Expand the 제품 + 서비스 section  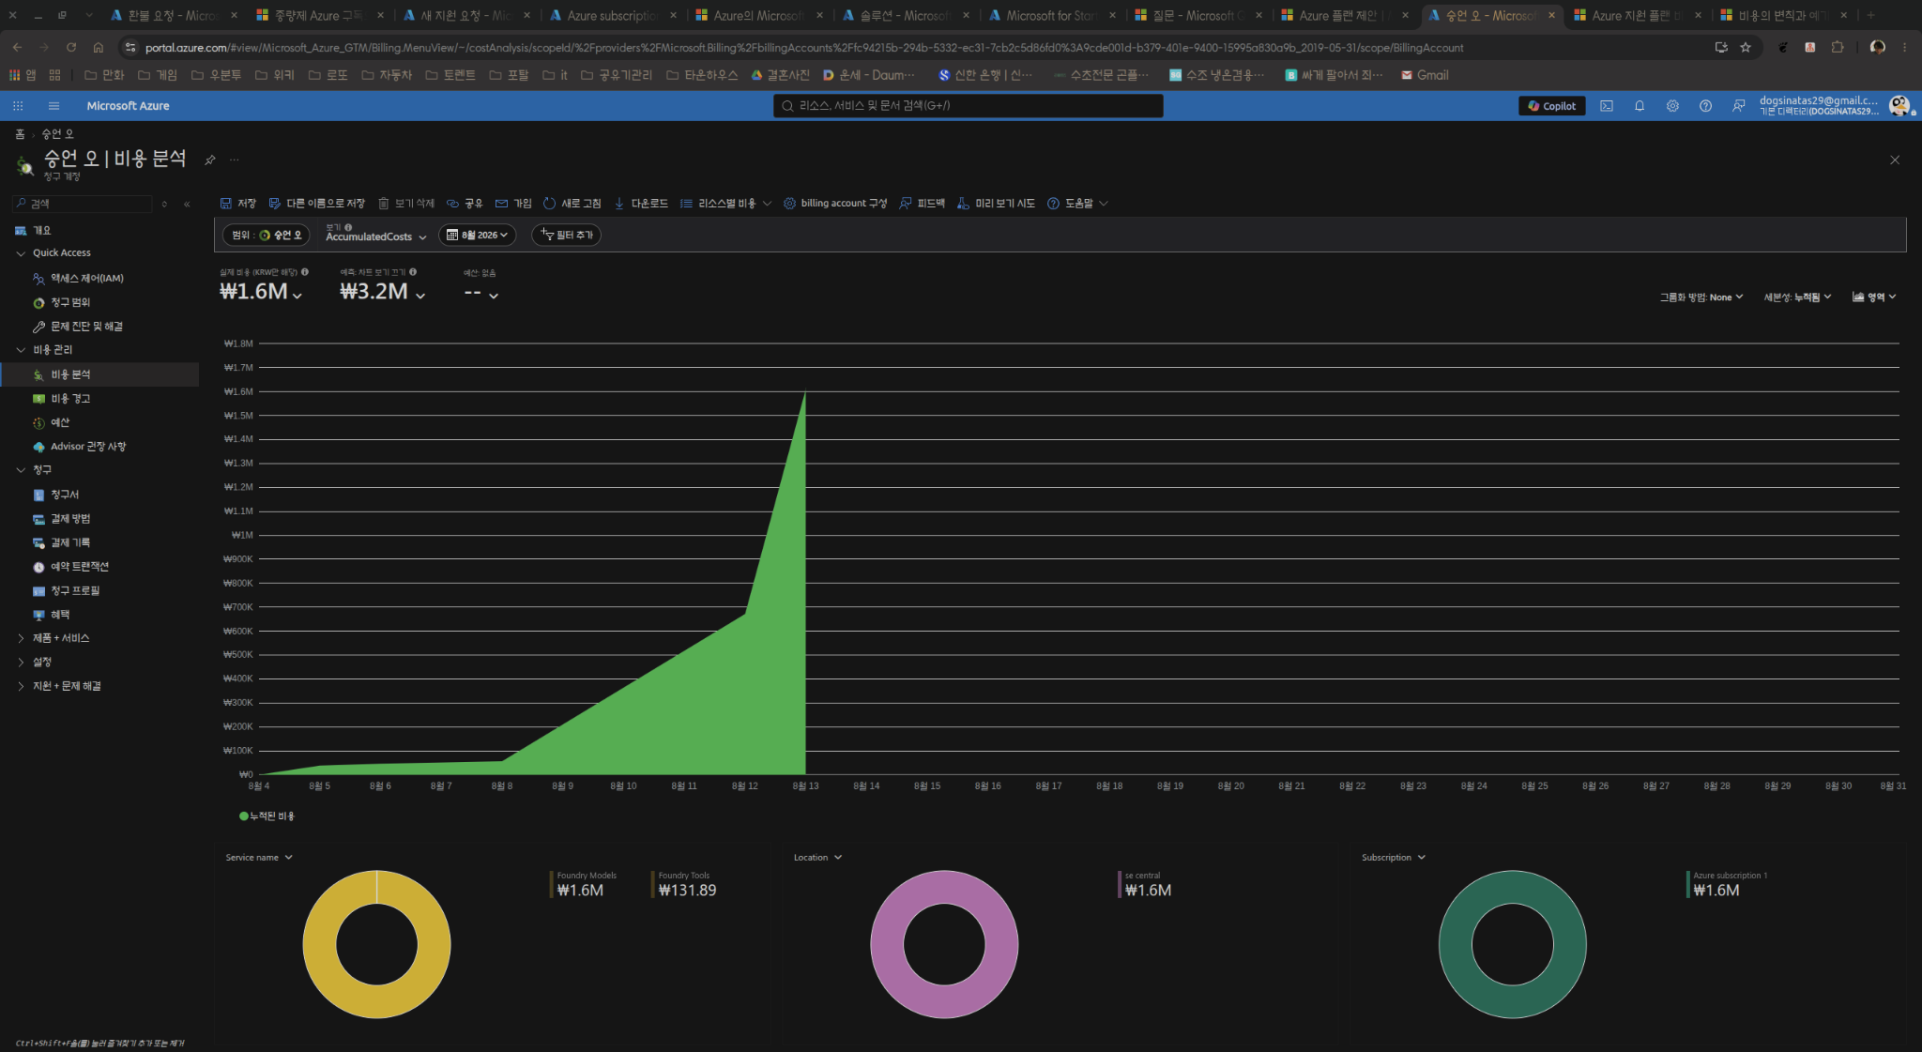coord(21,638)
